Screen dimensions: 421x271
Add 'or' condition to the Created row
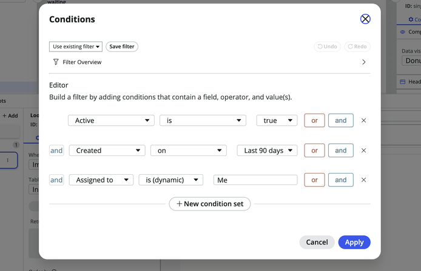[x=314, y=151]
